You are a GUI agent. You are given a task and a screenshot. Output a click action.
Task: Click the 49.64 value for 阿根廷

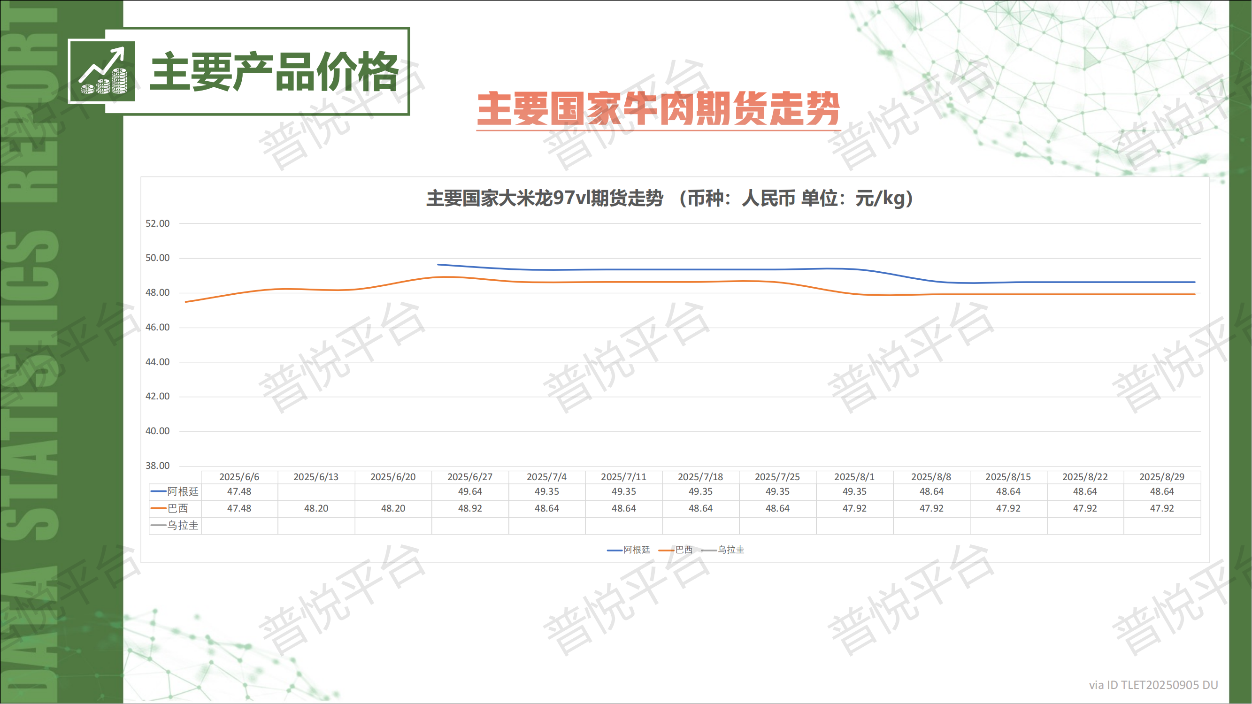470,492
